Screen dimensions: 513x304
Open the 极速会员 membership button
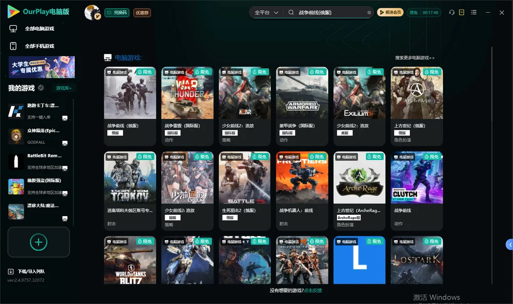pos(390,12)
